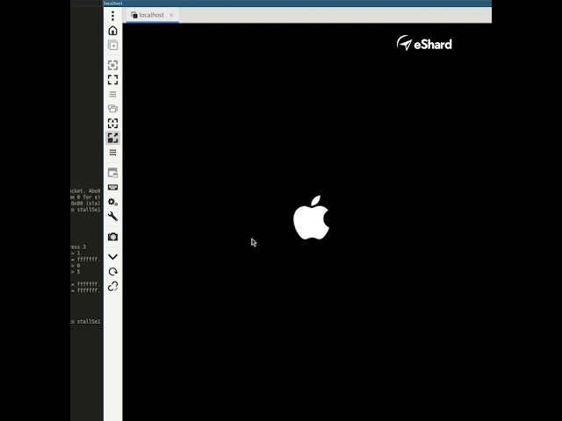Viewport: 562px width, 421px height.
Task: Click the overlapping windows switch-tab icon
Action: pyautogui.click(x=113, y=109)
